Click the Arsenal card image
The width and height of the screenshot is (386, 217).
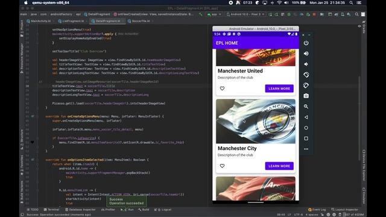pyautogui.click(x=256, y=189)
